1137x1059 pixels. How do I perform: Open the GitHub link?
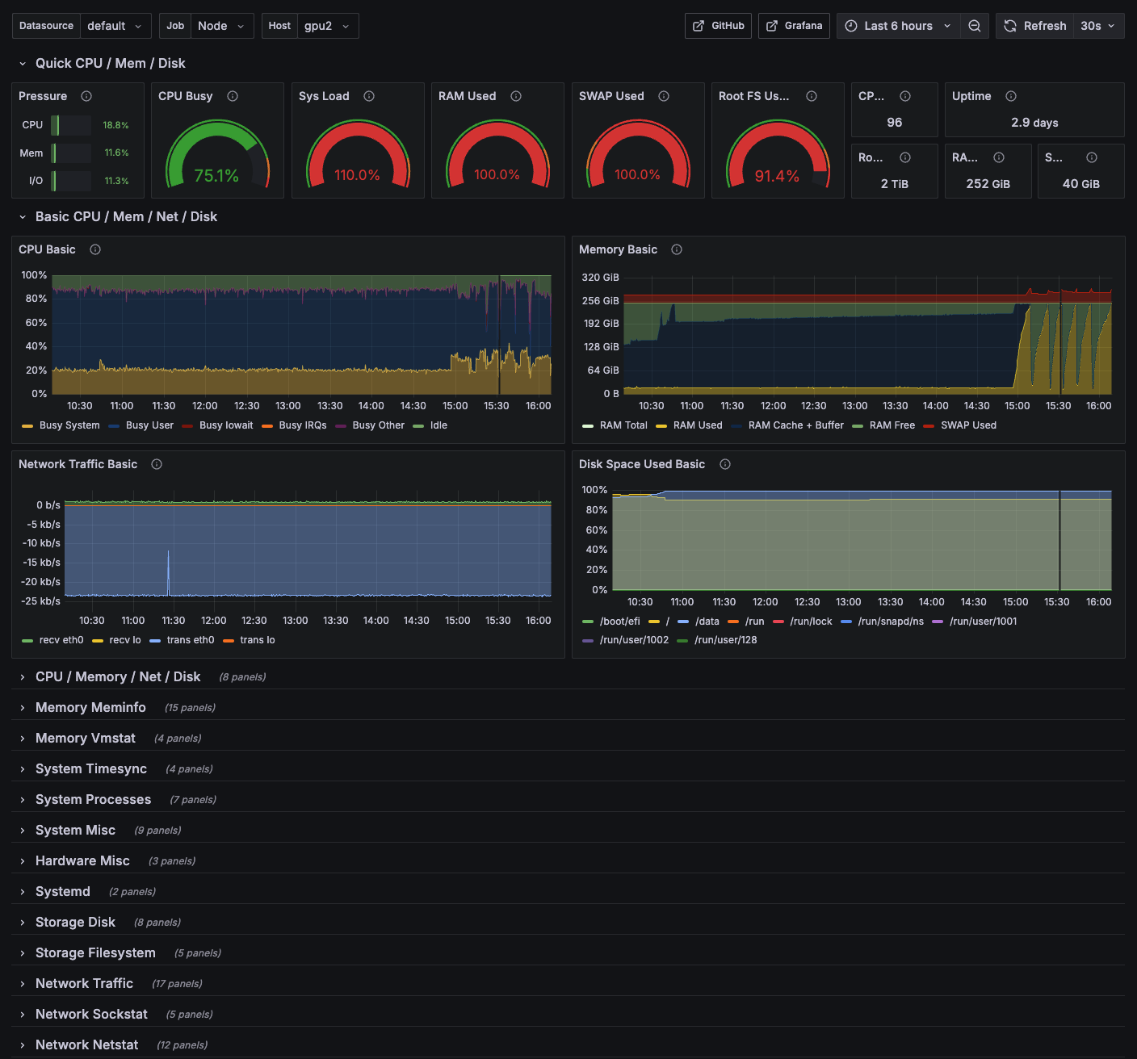tap(718, 26)
